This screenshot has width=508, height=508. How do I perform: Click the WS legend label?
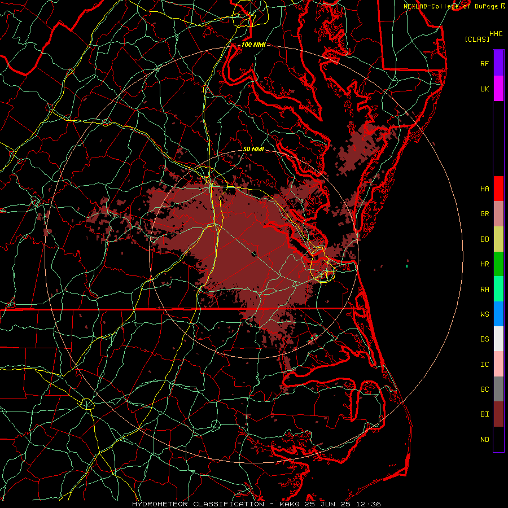click(x=484, y=314)
